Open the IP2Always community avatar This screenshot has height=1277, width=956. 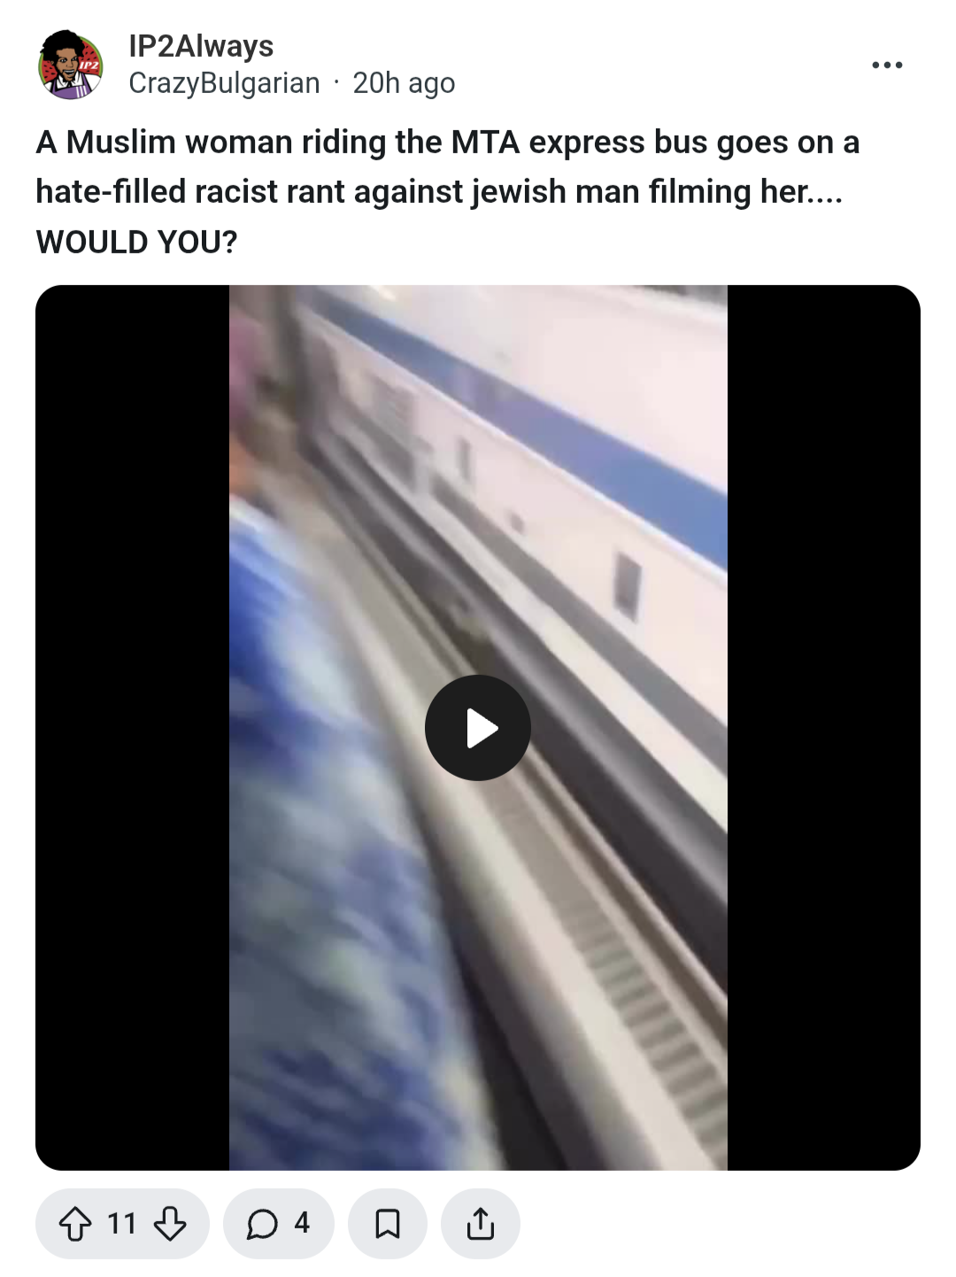tap(71, 65)
